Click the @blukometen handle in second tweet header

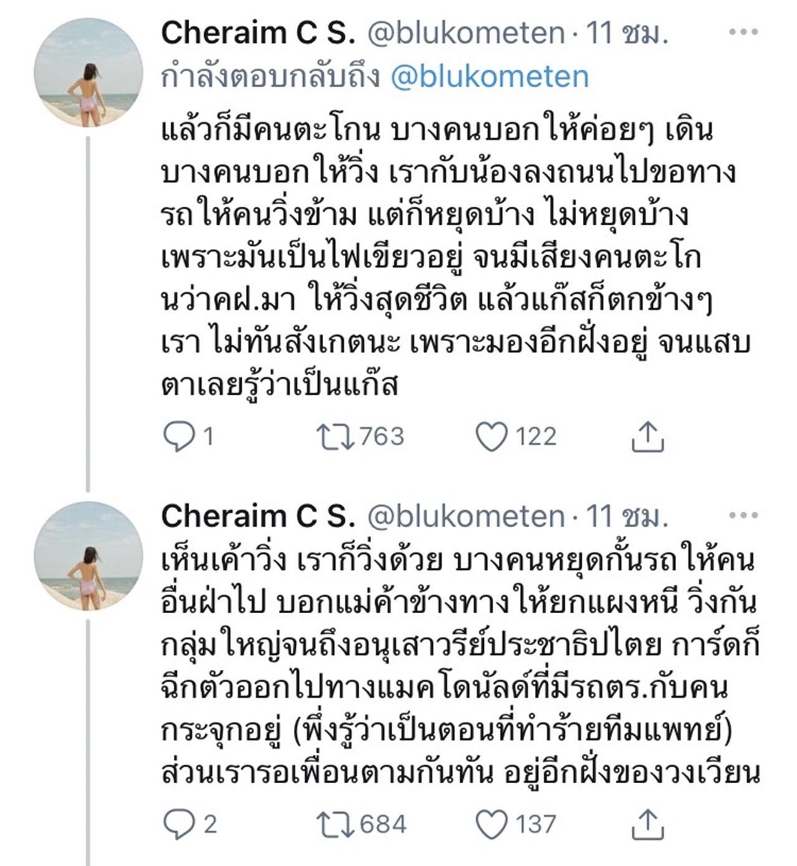pyautogui.click(x=466, y=517)
